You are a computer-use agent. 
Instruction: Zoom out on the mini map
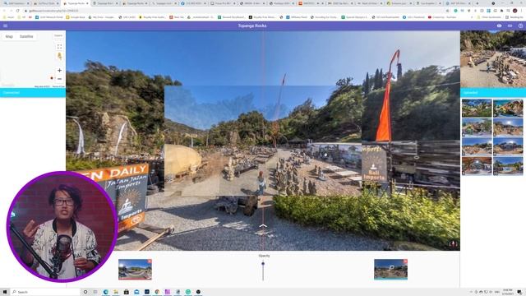pyautogui.click(x=59, y=79)
